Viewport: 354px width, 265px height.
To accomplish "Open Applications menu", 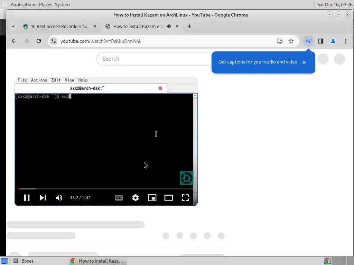I will tap(23, 4).
